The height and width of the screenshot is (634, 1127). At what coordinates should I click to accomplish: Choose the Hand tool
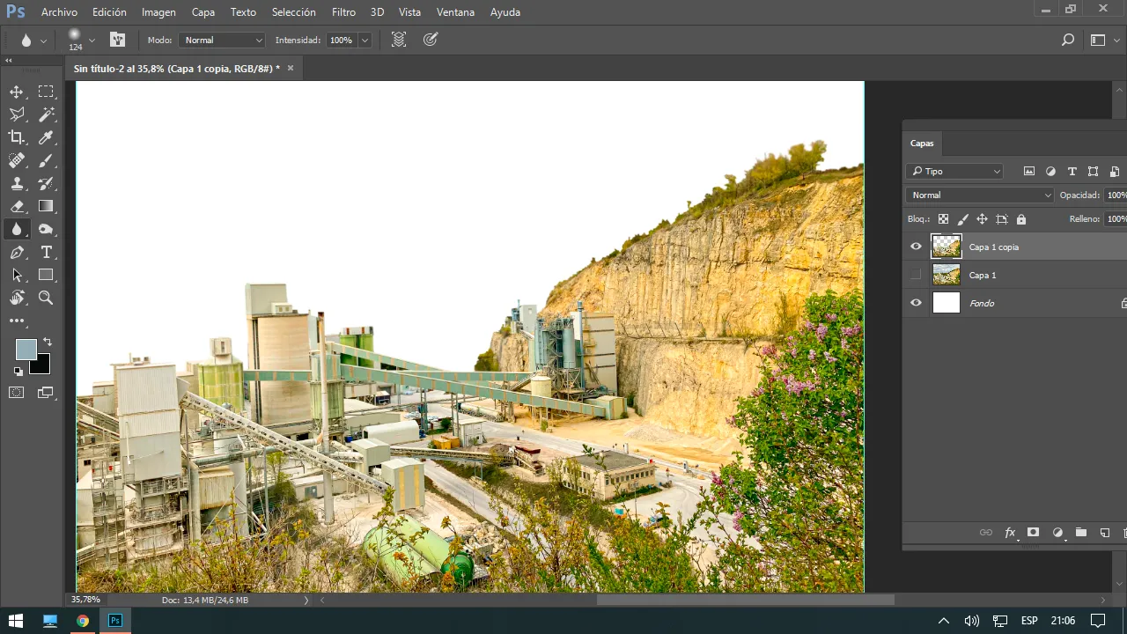pos(17,298)
